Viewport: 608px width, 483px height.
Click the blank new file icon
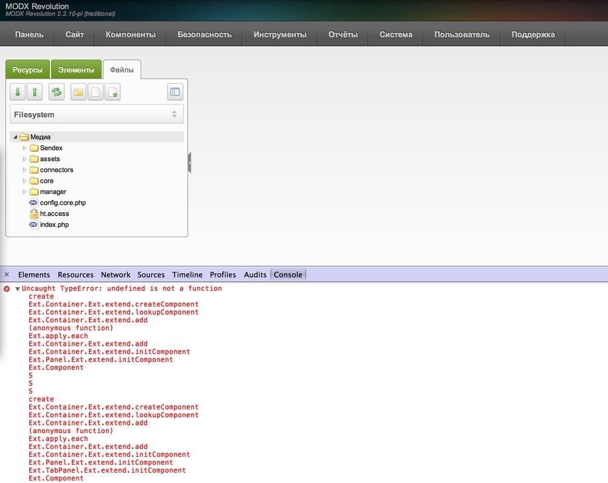pyautogui.click(x=96, y=92)
